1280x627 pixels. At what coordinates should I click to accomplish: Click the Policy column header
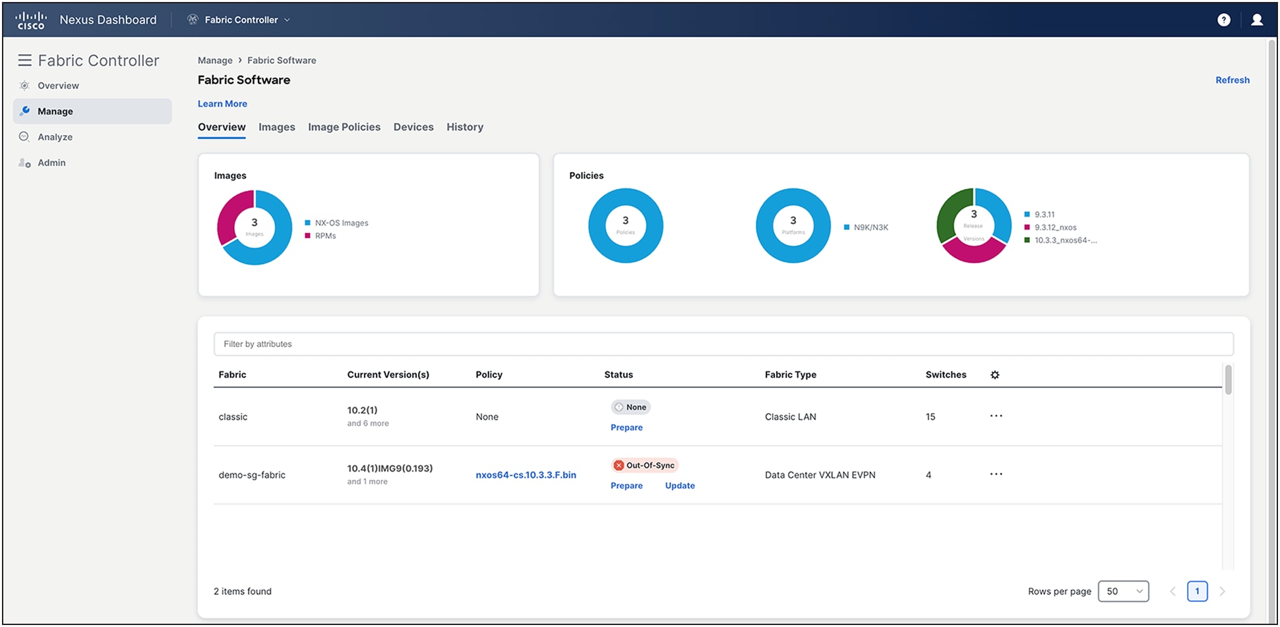pyautogui.click(x=489, y=375)
